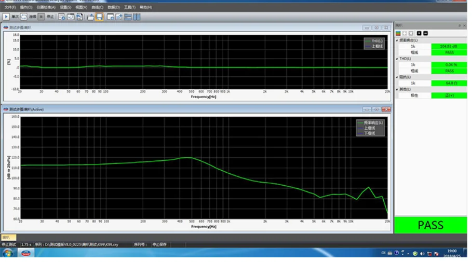Toggle 上框线 curve in THD chart legend

[374, 46]
